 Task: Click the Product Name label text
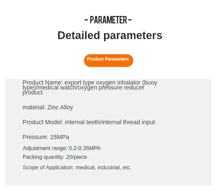[x=43, y=82]
